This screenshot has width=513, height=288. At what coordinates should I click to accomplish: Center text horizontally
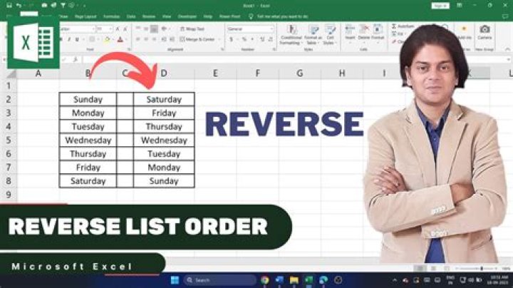tap(146, 39)
